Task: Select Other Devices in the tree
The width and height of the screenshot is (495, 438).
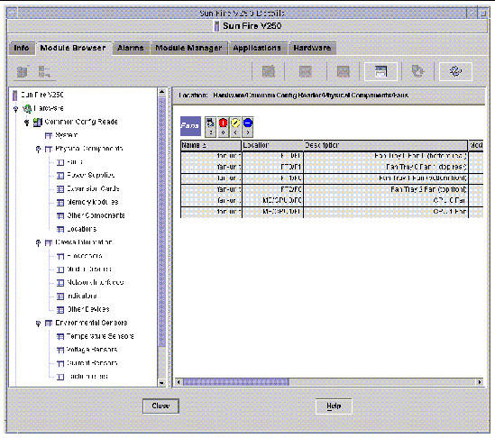Action: [x=88, y=309]
